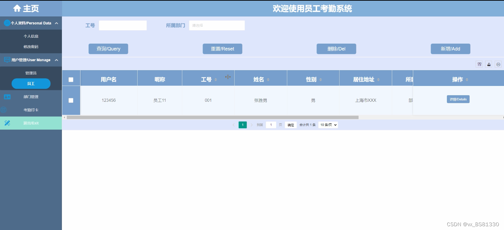This screenshot has width=504, height=230.
Task: Open the 所属部门 select dropdown
Action: click(x=217, y=25)
